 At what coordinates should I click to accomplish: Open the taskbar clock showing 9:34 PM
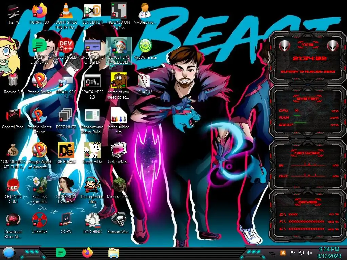click(x=329, y=253)
